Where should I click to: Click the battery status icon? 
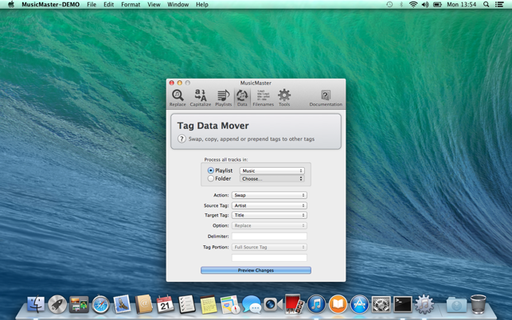tap(437, 5)
